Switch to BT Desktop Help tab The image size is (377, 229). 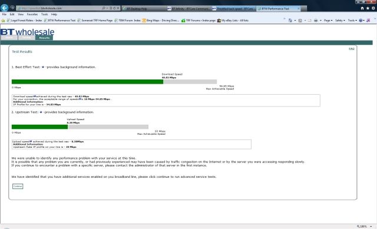[144, 8]
